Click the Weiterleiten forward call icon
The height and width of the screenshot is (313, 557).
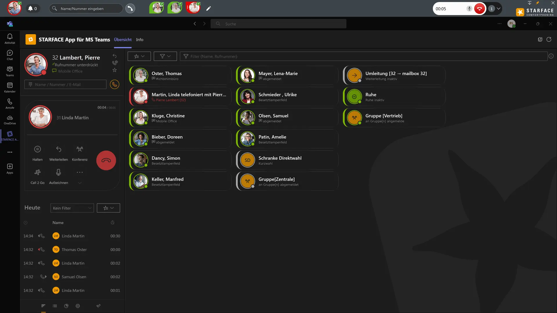click(x=59, y=149)
